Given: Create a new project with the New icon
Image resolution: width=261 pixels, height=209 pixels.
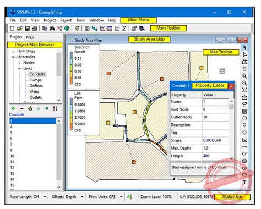Looking at the screenshot, I should pyautogui.click(x=12, y=29).
